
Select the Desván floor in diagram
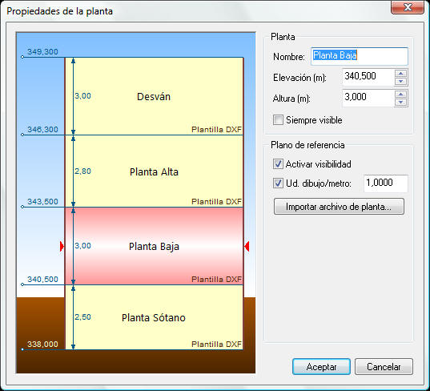(x=154, y=96)
